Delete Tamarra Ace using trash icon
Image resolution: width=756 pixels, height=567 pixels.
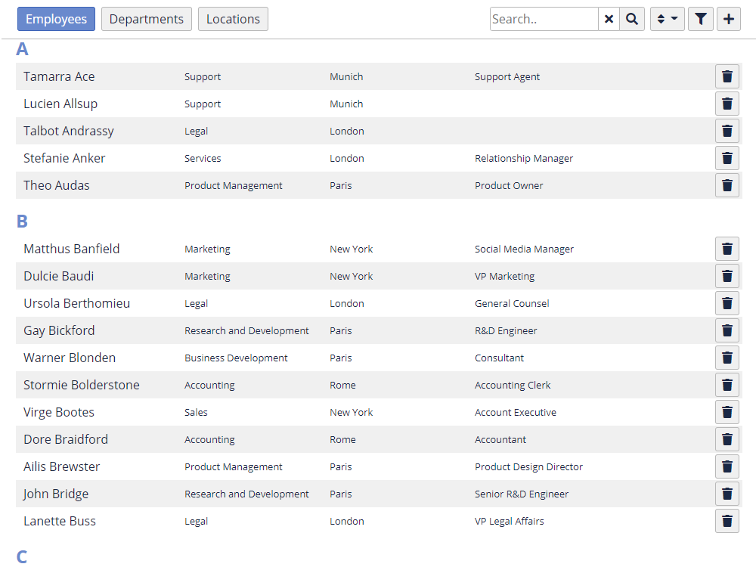727,76
